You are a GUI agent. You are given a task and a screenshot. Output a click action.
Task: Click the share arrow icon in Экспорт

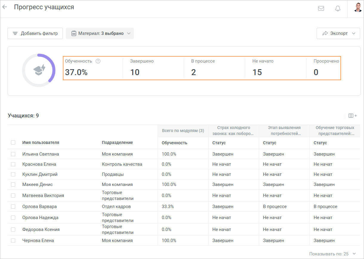tap(325, 33)
